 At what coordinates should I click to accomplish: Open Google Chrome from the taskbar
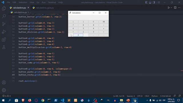(43, 100)
